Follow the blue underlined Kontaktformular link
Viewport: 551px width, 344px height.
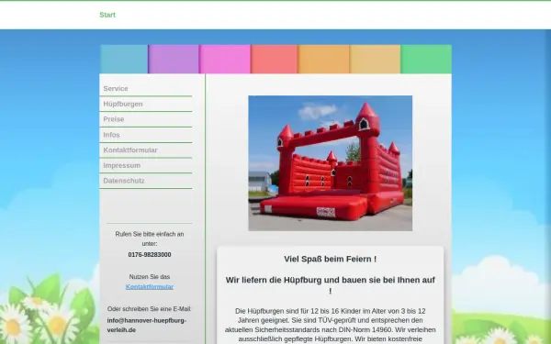tap(150, 286)
